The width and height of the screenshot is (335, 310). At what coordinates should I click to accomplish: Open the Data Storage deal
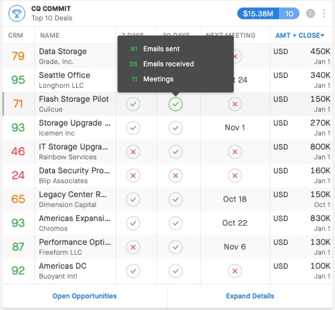click(63, 52)
